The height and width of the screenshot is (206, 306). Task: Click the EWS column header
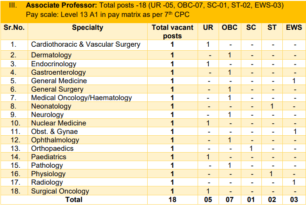tap(294, 28)
